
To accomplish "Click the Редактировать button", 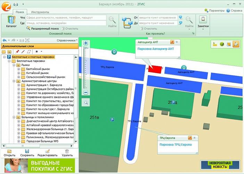I will coord(48,153).
